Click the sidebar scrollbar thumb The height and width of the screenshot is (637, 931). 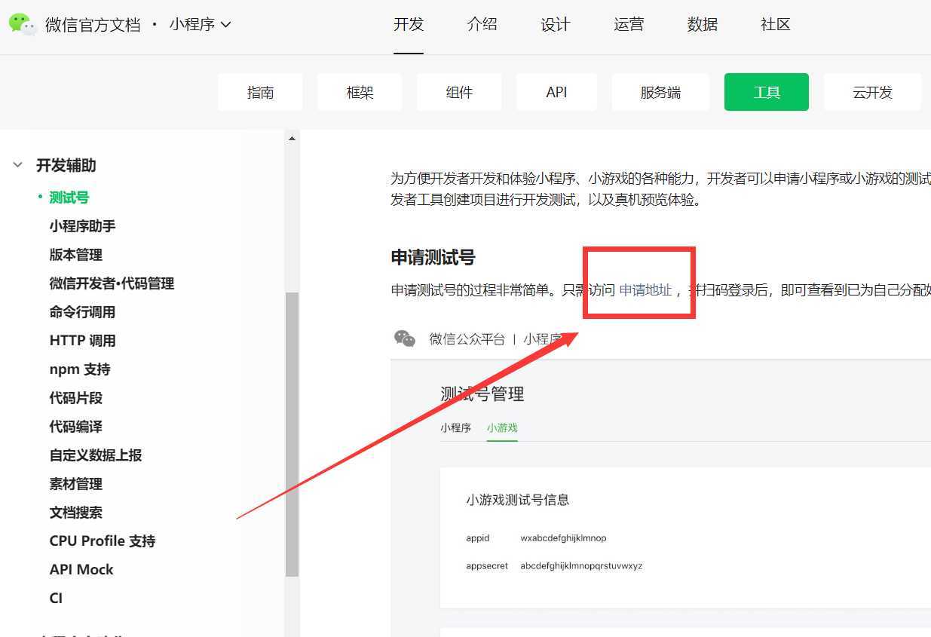(x=292, y=434)
